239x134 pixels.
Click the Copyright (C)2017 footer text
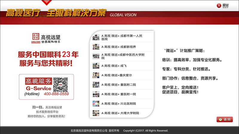145,131
